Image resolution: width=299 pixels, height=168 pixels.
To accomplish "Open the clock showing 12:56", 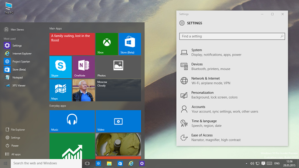I will (289, 163).
